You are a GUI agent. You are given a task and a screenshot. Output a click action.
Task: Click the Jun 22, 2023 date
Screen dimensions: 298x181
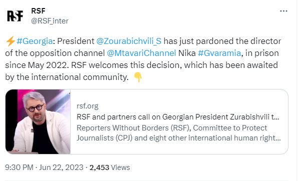pos(61,167)
